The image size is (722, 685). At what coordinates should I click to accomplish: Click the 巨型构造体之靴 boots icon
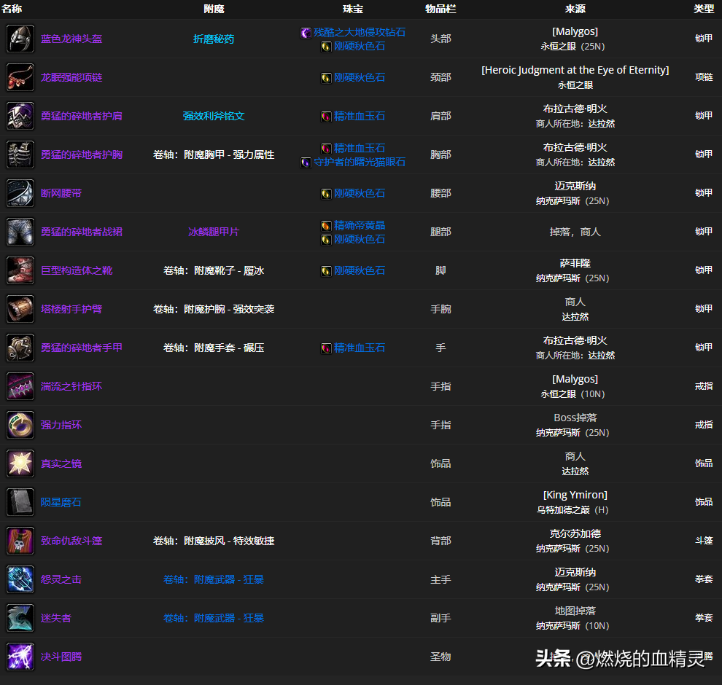(x=20, y=270)
